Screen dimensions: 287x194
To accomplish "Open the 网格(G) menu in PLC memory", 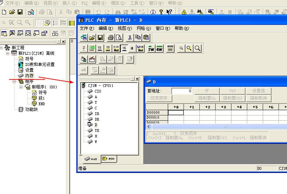I will pyautogui.click(x=143, y=28).
